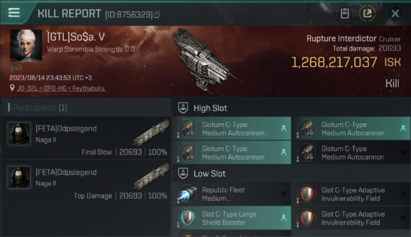Select the Participants tab
411x237 pixels.
40,108
